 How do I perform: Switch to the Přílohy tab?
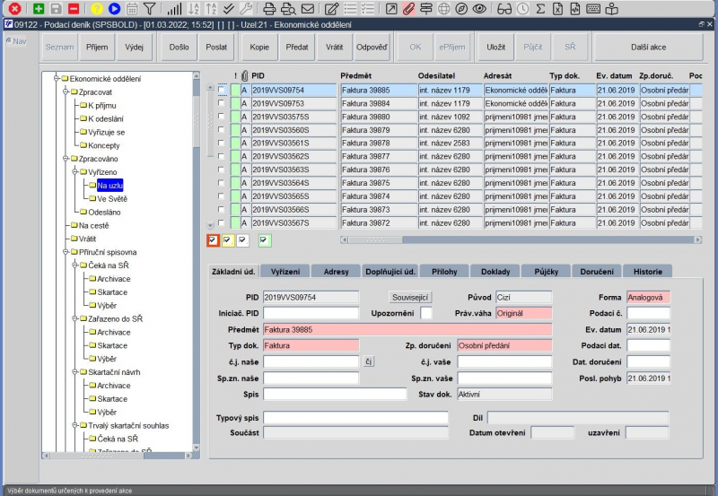(444, 271)
